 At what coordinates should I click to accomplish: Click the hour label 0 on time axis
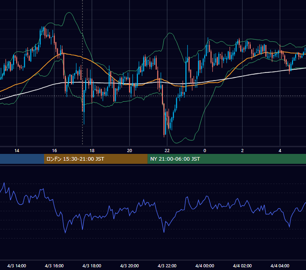(205, 151)
